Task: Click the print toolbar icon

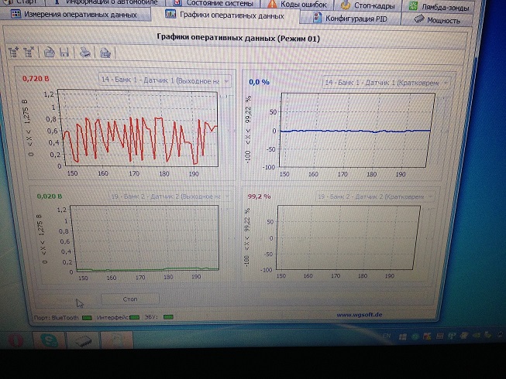Action: [86, 53]
